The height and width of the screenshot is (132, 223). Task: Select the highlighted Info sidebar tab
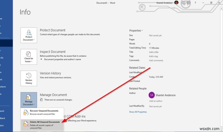pos(6,43)
